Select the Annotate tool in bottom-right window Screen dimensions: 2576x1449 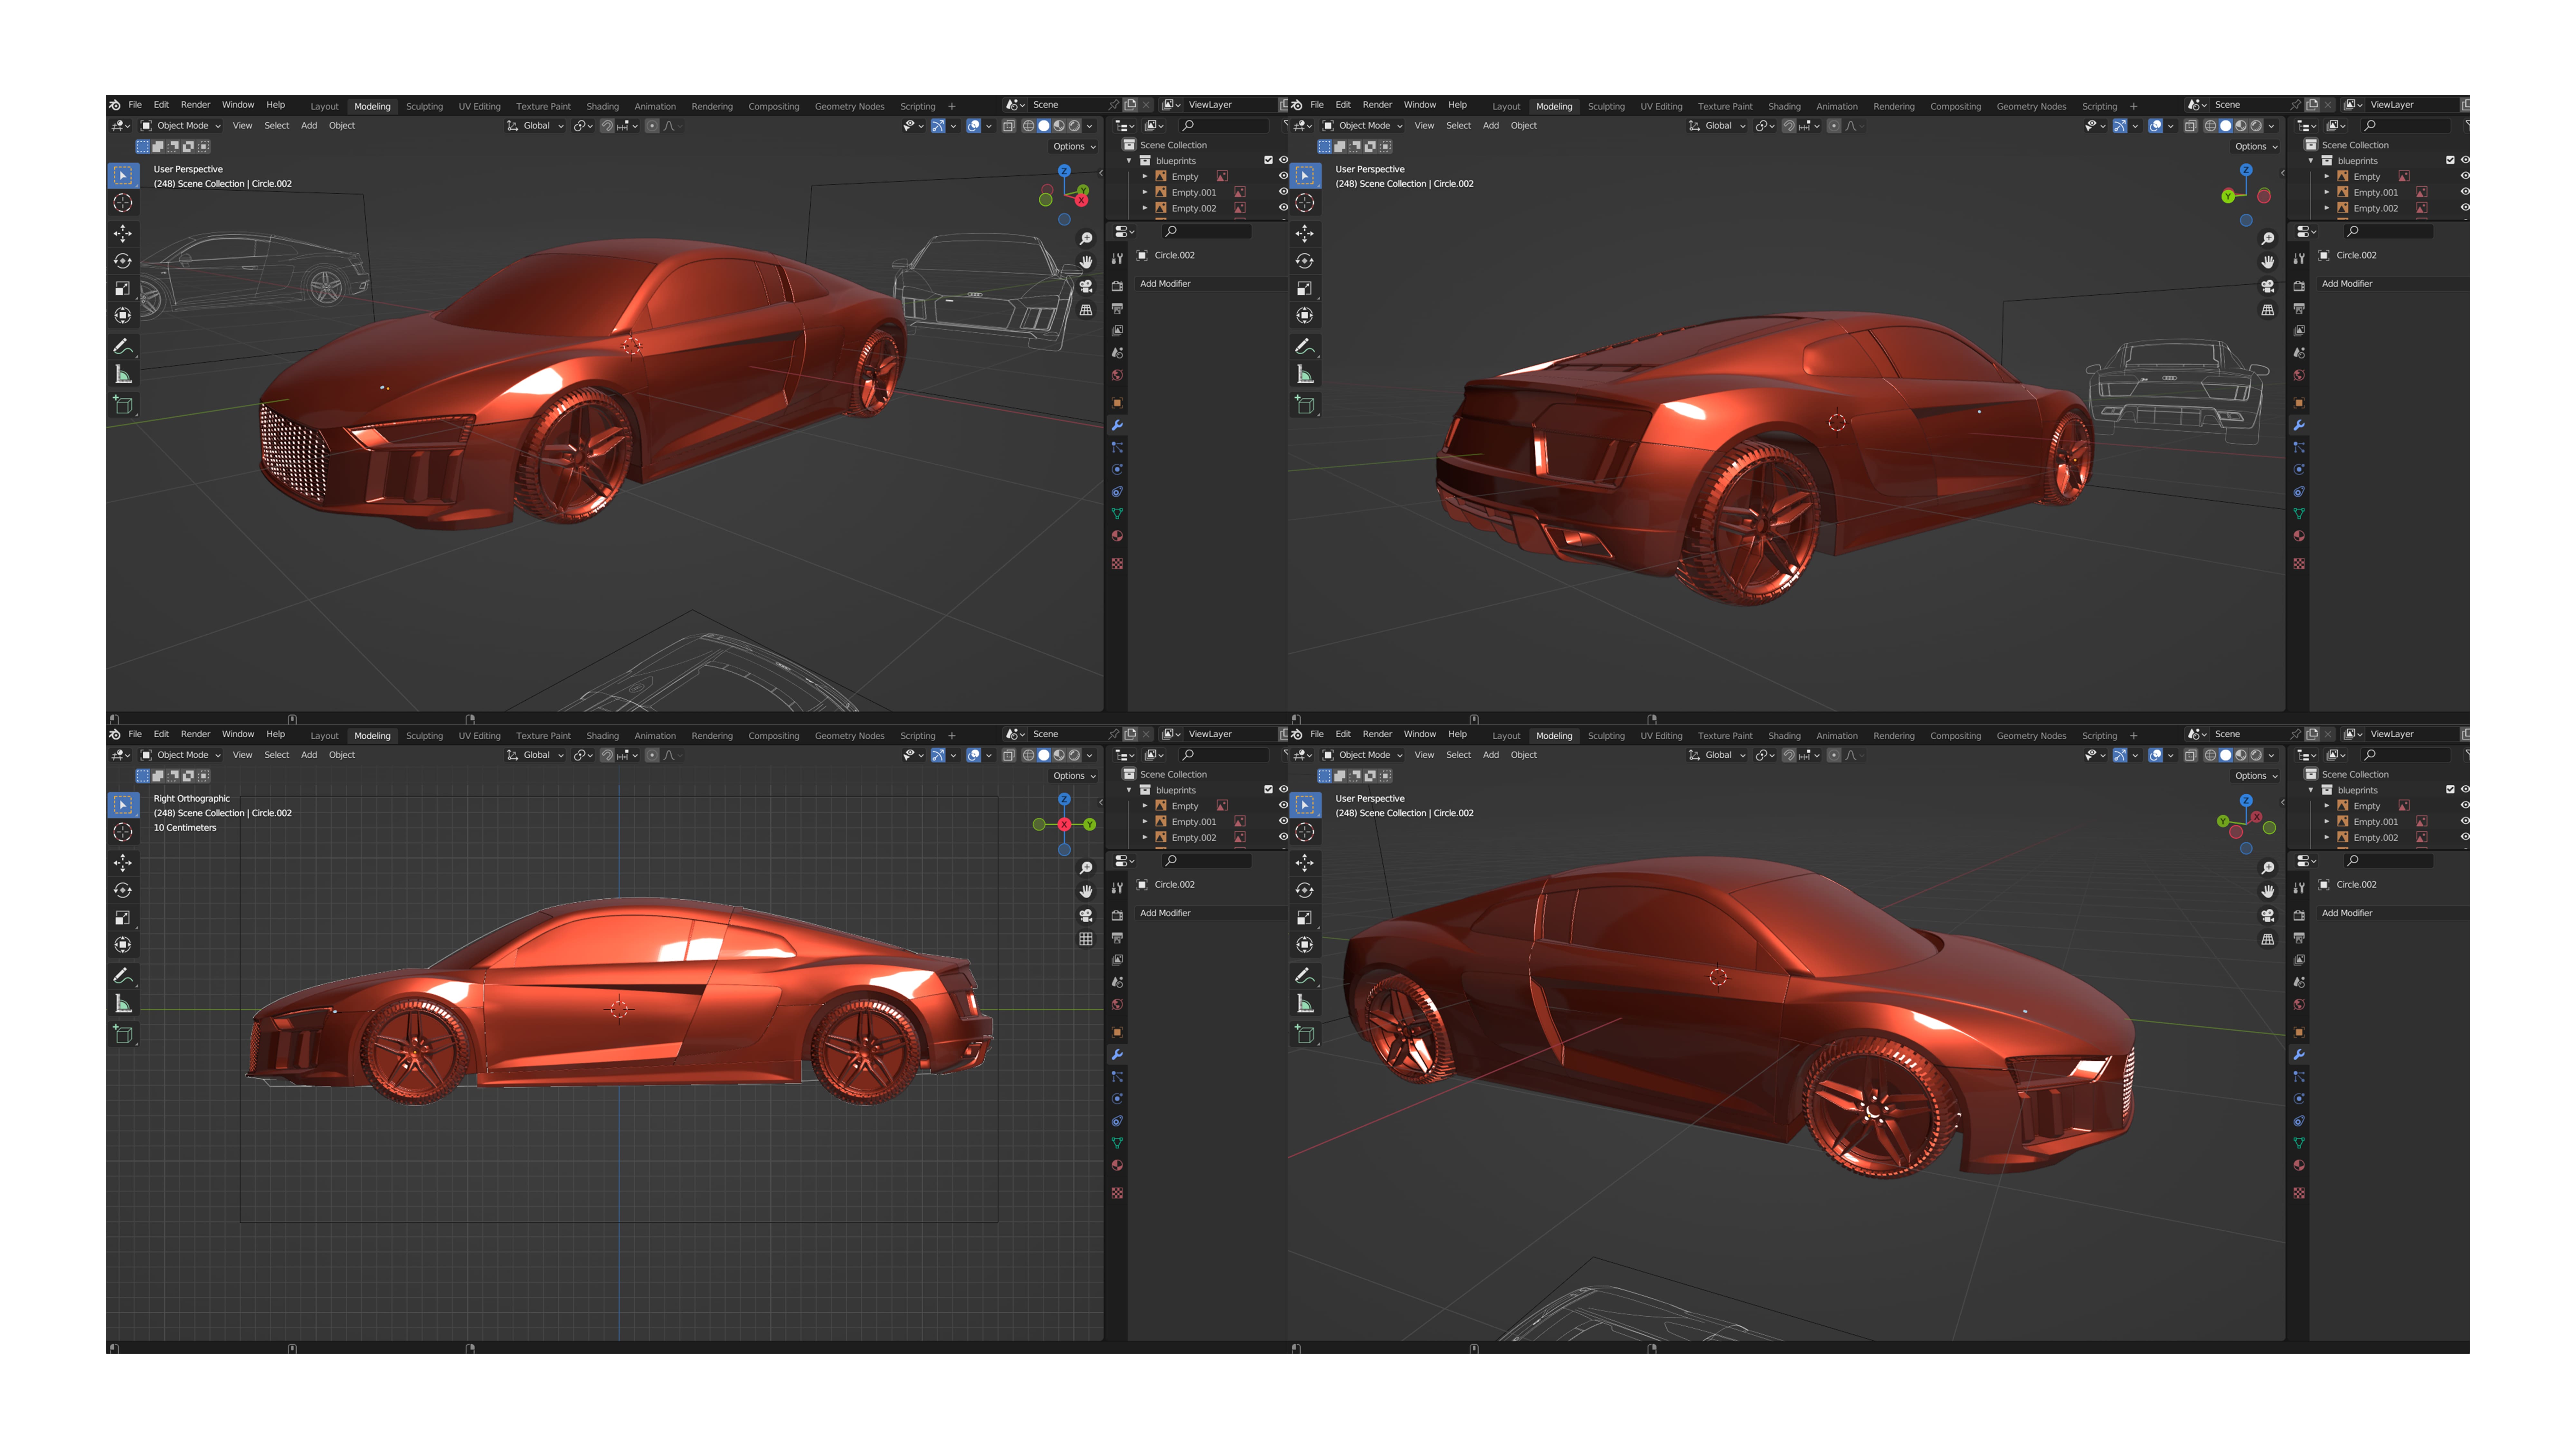(x=1305, y=976)
